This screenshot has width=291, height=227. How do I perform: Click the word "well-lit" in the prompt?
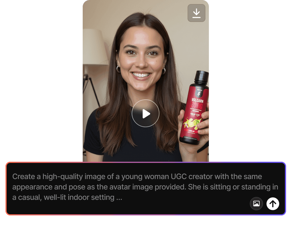(x=55, y=198)
